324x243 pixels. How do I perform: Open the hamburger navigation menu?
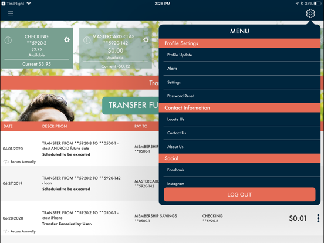click(11, 14)
